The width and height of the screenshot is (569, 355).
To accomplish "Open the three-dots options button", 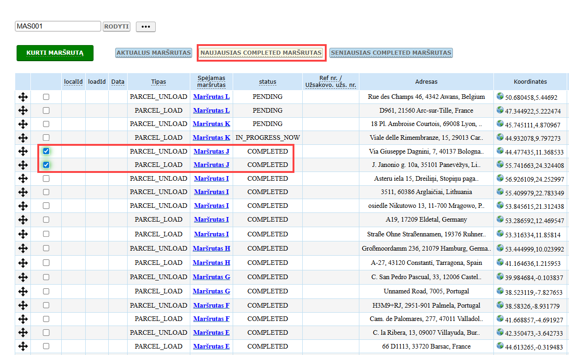I will click(x=146, y=27).
